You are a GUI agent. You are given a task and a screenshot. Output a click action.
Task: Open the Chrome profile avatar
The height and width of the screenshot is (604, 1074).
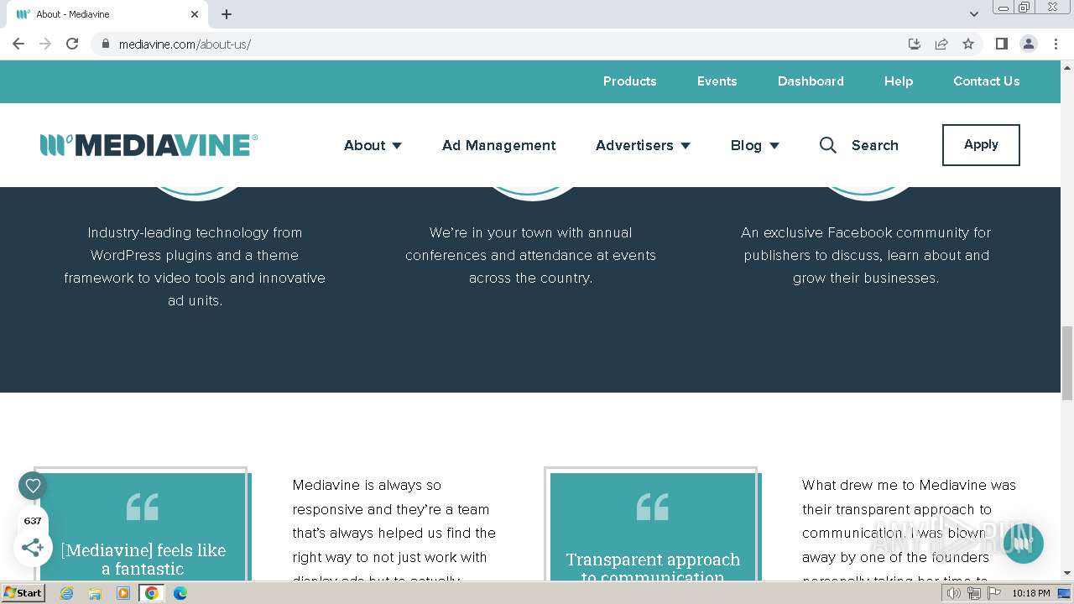[1028, 44]
